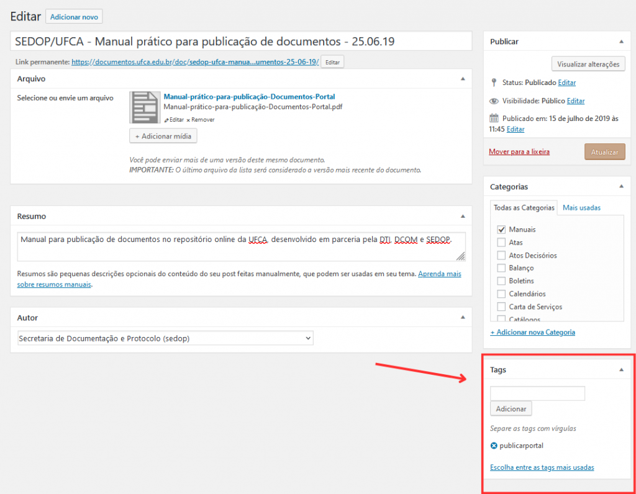The width and height of the screenshot is (636, 494).
Task: Edit the Visibilidade Público setting
Action: click(576, 101)
